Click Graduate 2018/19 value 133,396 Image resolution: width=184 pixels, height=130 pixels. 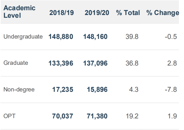pyautogui.click(x=61, y=63)
